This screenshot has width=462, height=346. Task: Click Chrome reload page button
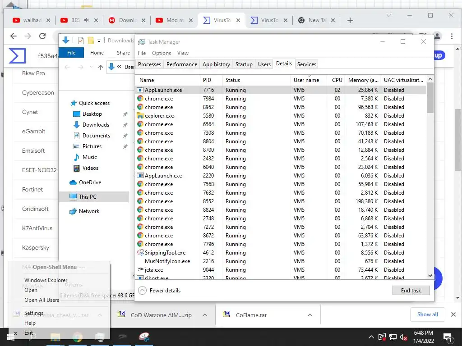click(x=42, y=36)
